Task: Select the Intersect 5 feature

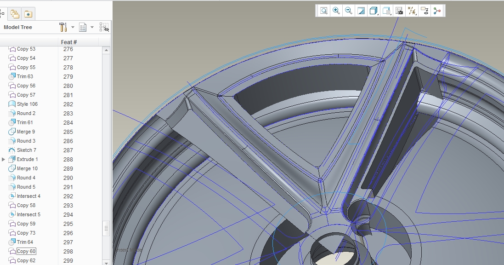Action: tap(28, 214)
